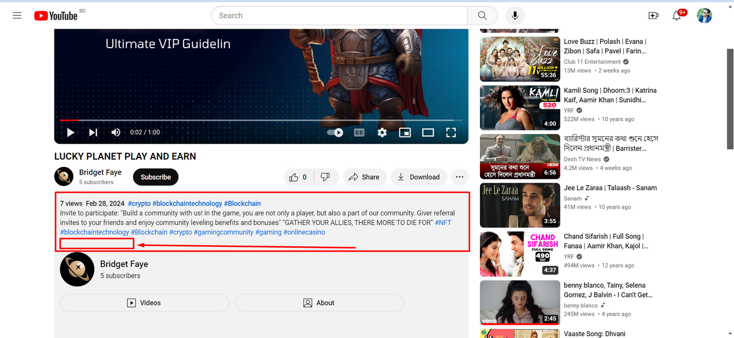
Task: Play the video
Action: coord(71,132)
